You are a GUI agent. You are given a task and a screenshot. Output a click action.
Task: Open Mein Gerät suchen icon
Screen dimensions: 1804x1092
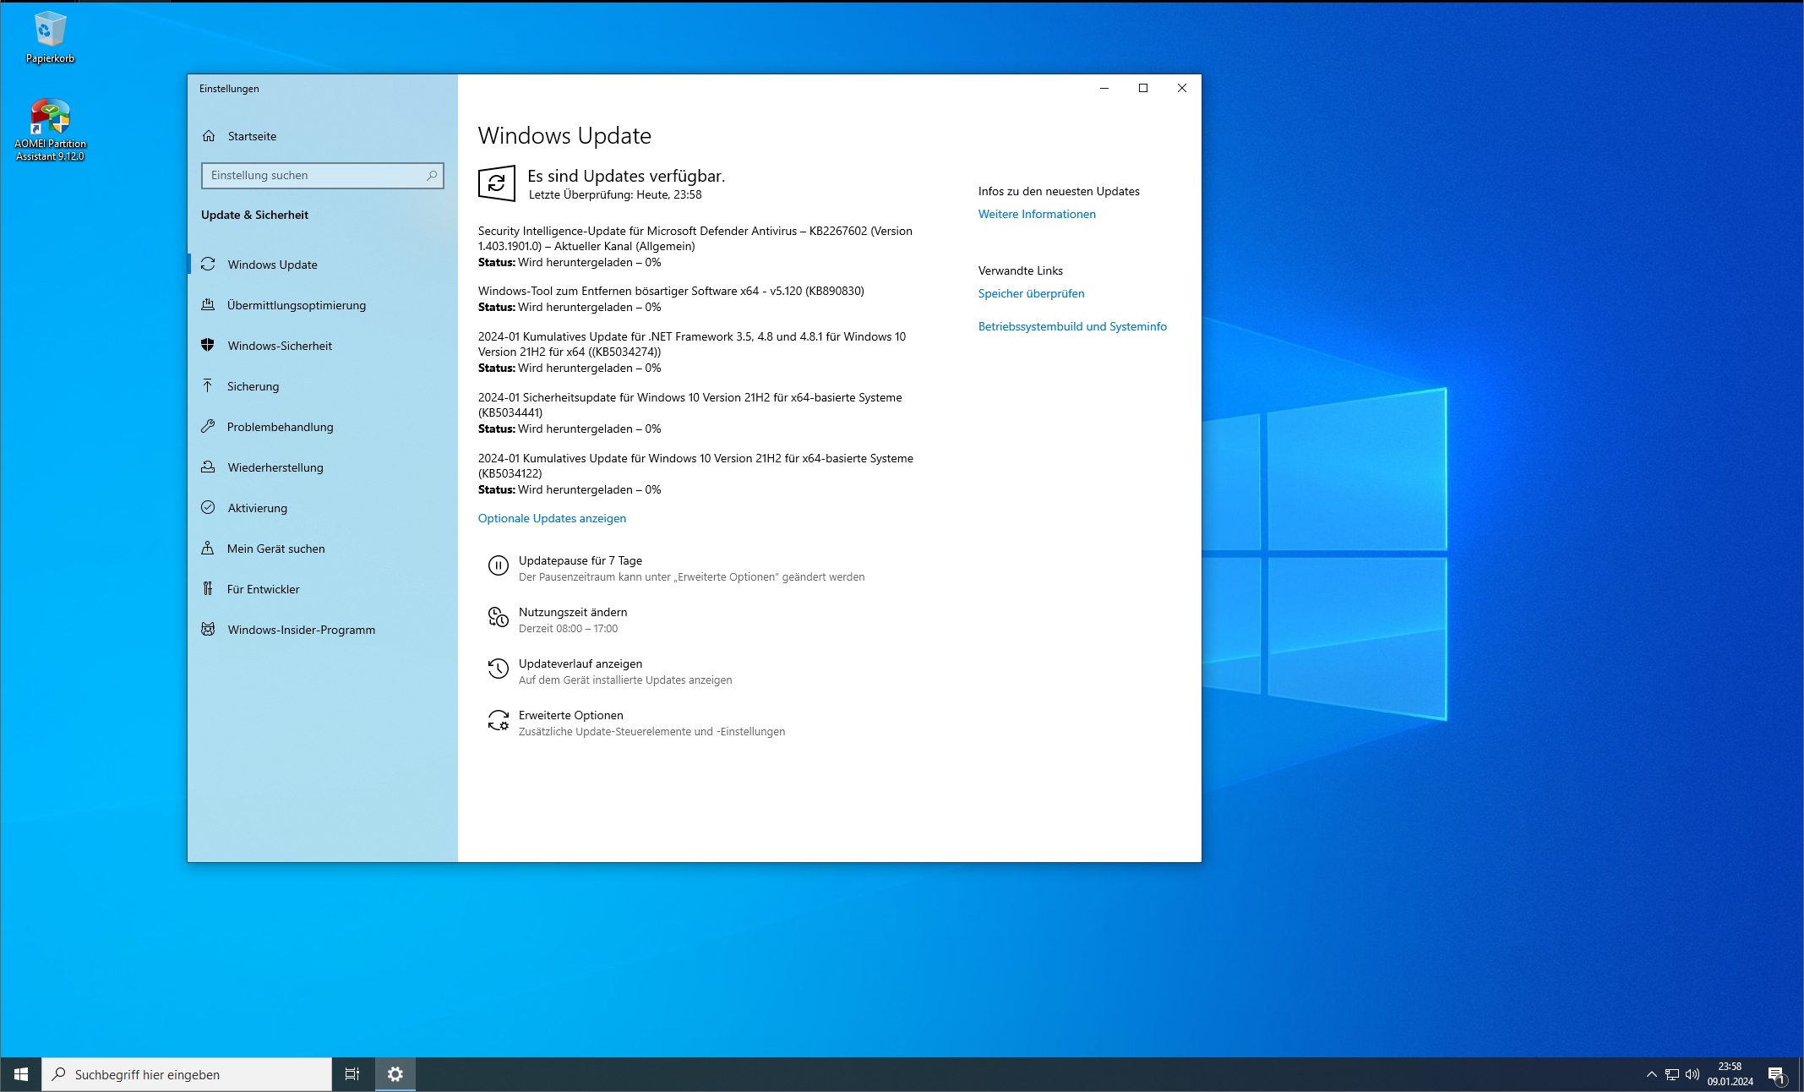[208, 549]
